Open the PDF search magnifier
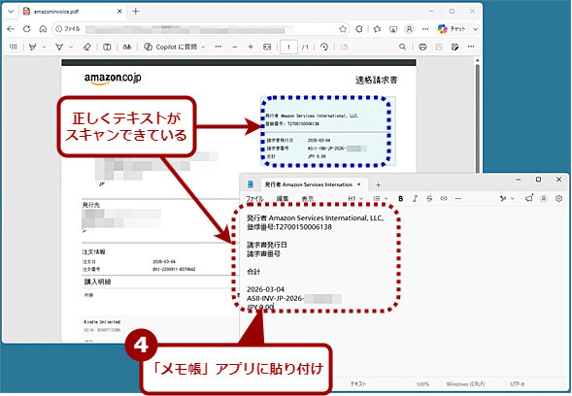Image resolution: width=572 pixels, height=396 pixels. (402, 47)
